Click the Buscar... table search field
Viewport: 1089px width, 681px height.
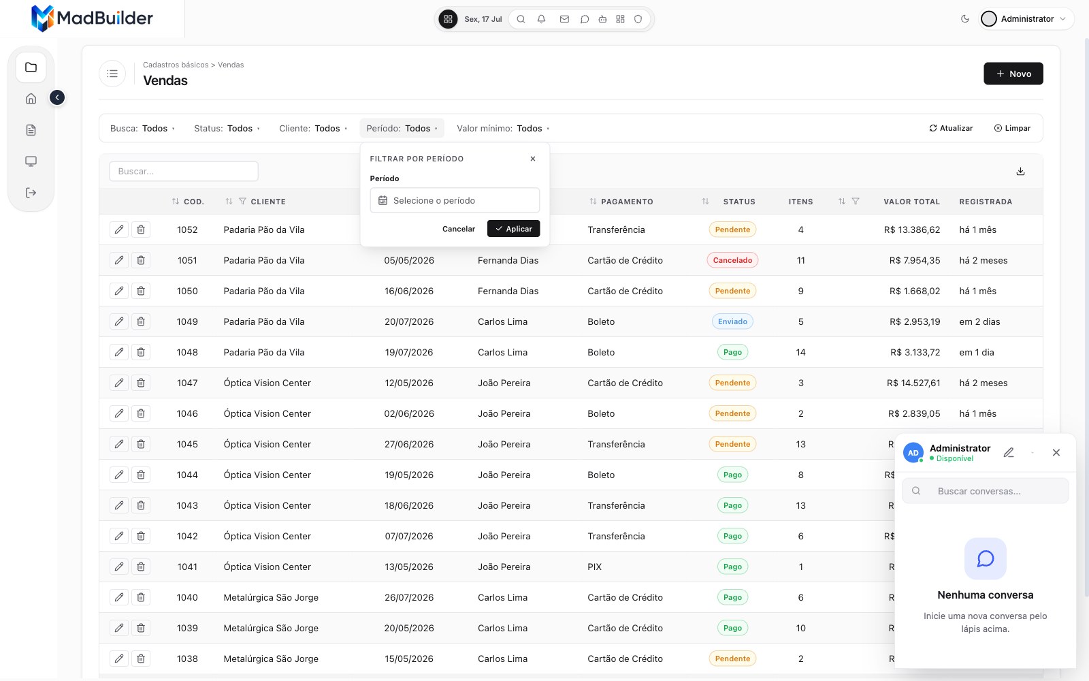click(184, 172)
